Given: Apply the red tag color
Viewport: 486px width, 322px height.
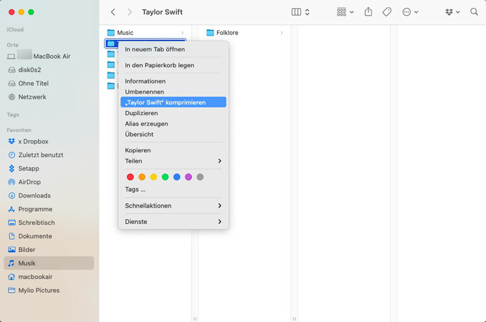Looking at the screenshot, I should (130, 177).
